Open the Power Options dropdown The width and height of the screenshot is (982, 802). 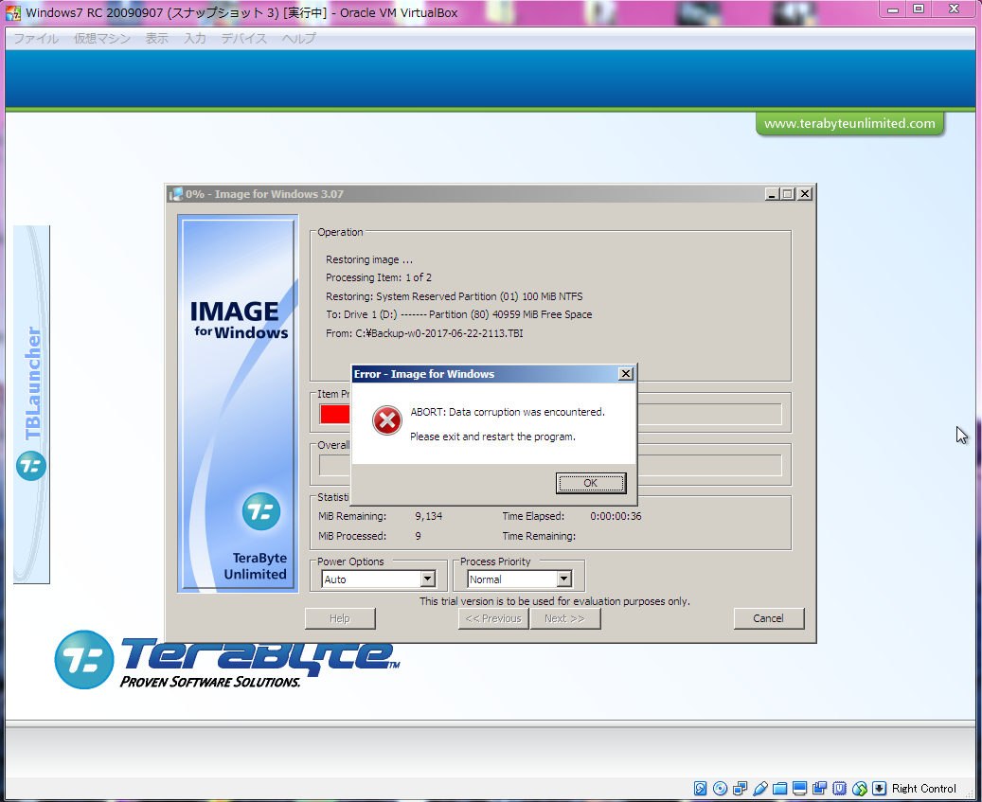[x=428, y=579]
